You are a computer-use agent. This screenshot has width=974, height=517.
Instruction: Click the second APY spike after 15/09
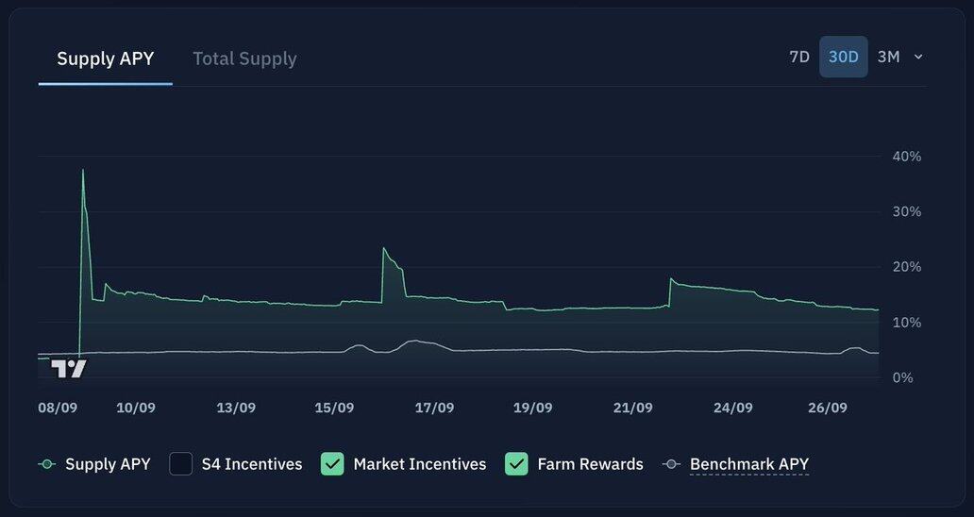tap(384, 249)
